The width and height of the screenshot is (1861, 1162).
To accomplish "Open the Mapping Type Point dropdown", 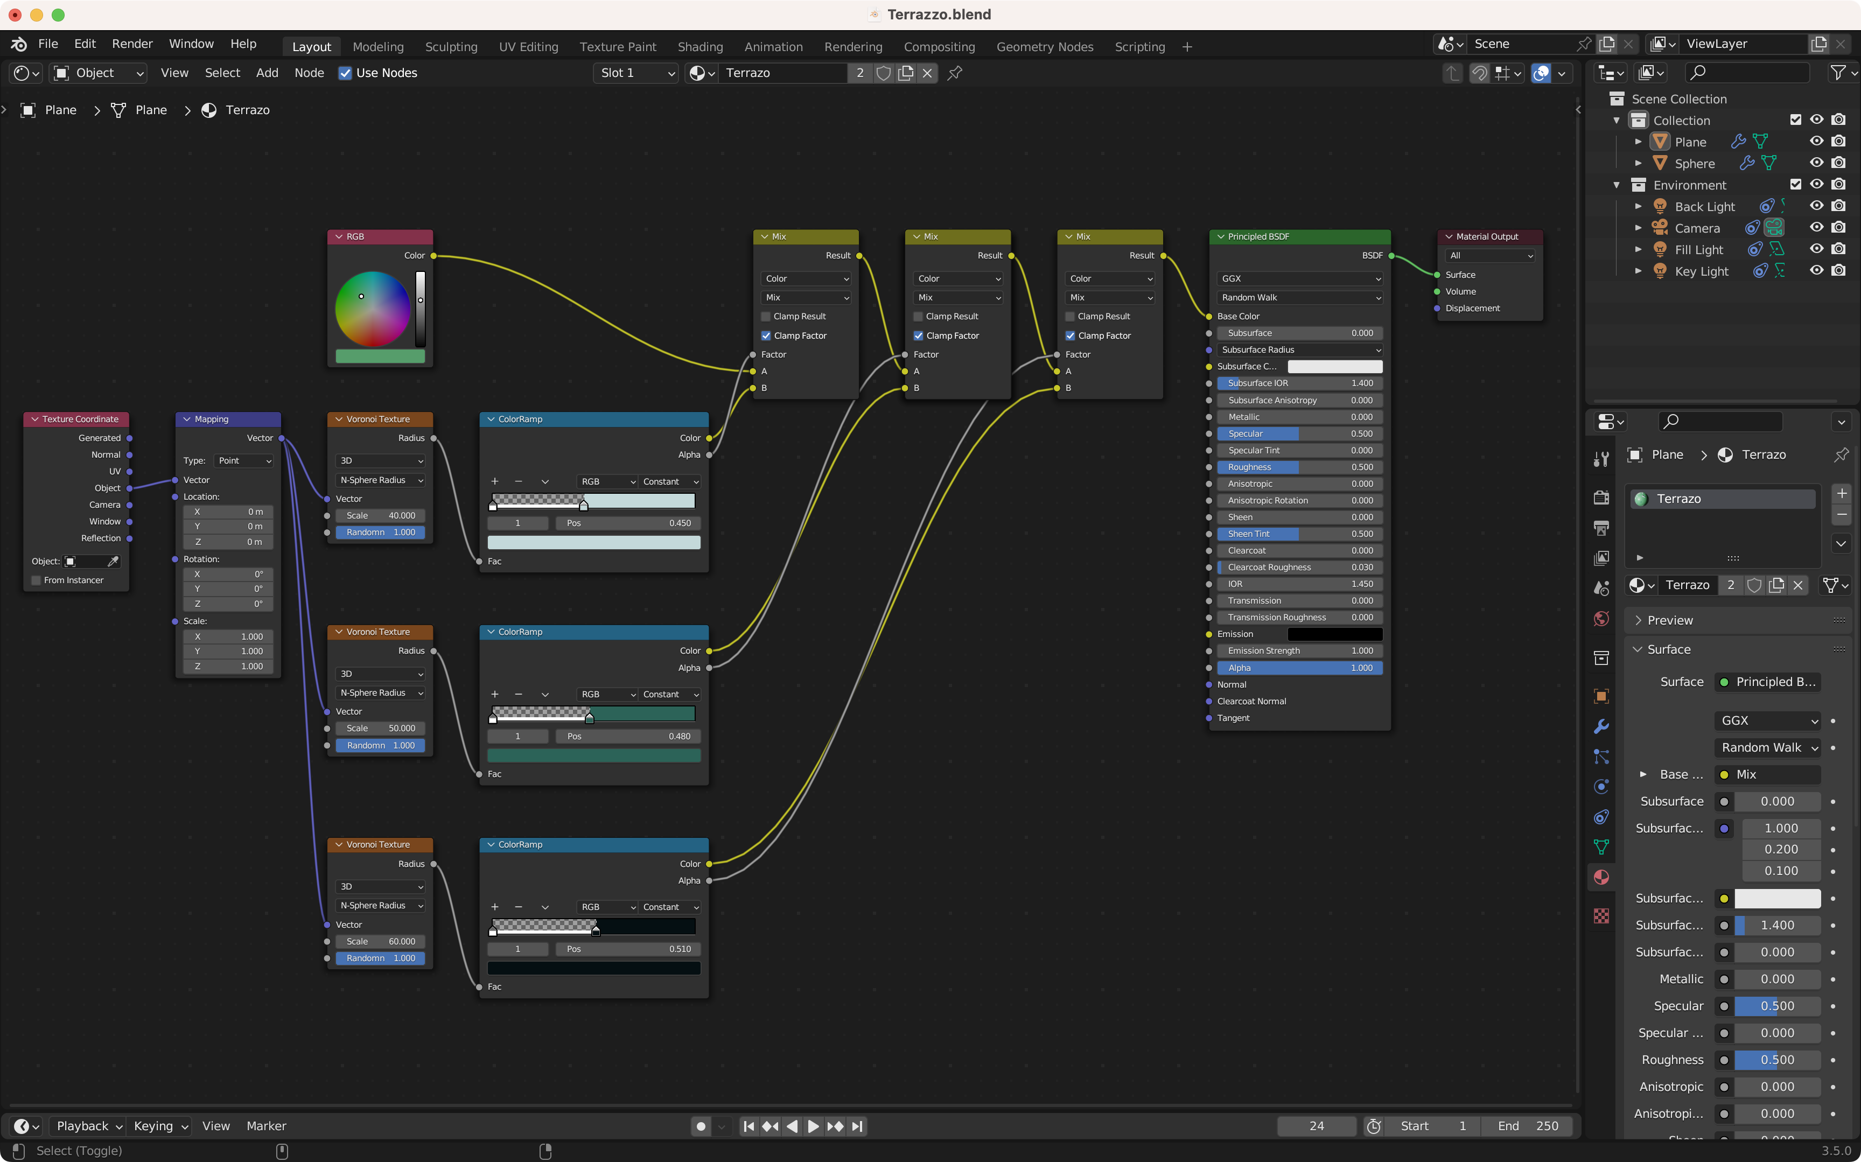I will coord(243,460).
